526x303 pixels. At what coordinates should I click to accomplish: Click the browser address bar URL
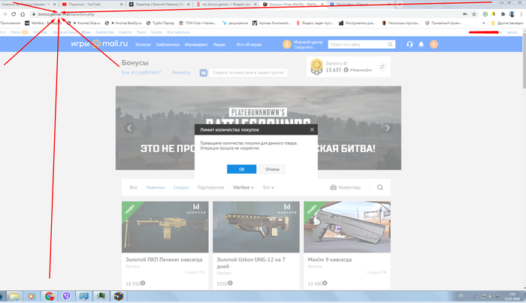(66, 14)
